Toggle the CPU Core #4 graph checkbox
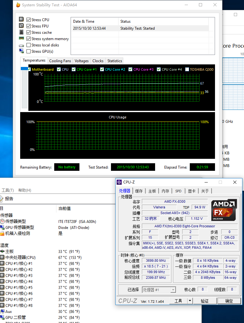The image size is (244, 323). tap(159, 69)
